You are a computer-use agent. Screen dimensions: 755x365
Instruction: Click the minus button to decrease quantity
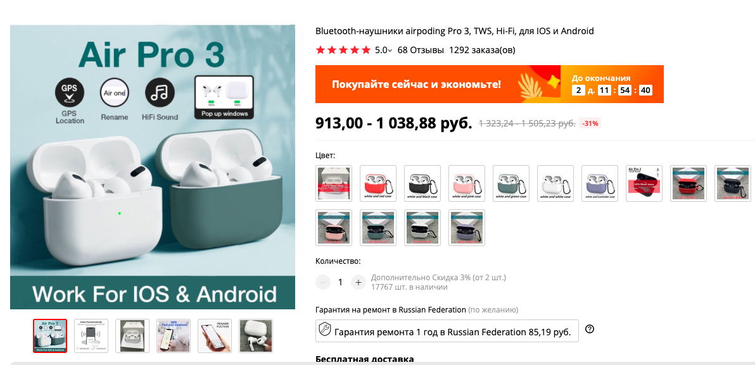point(323,282)
